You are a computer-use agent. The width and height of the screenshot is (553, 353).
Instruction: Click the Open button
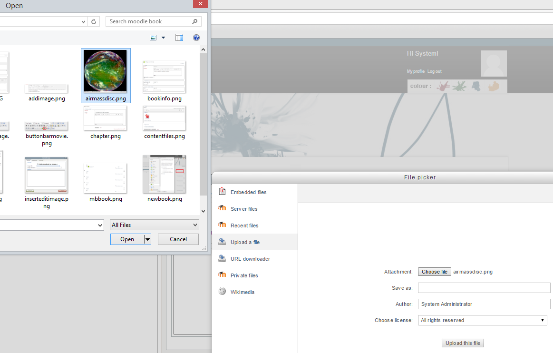tap(127, 239)
